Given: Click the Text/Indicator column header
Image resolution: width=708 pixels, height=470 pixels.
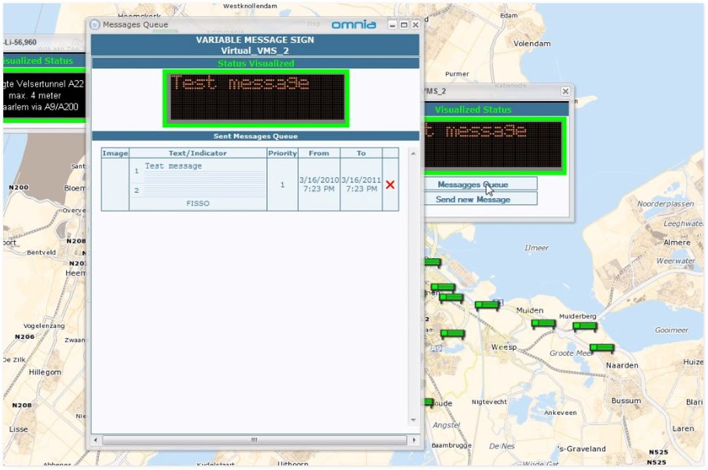Looking at the screenshot, I should (x=198, y=153).
